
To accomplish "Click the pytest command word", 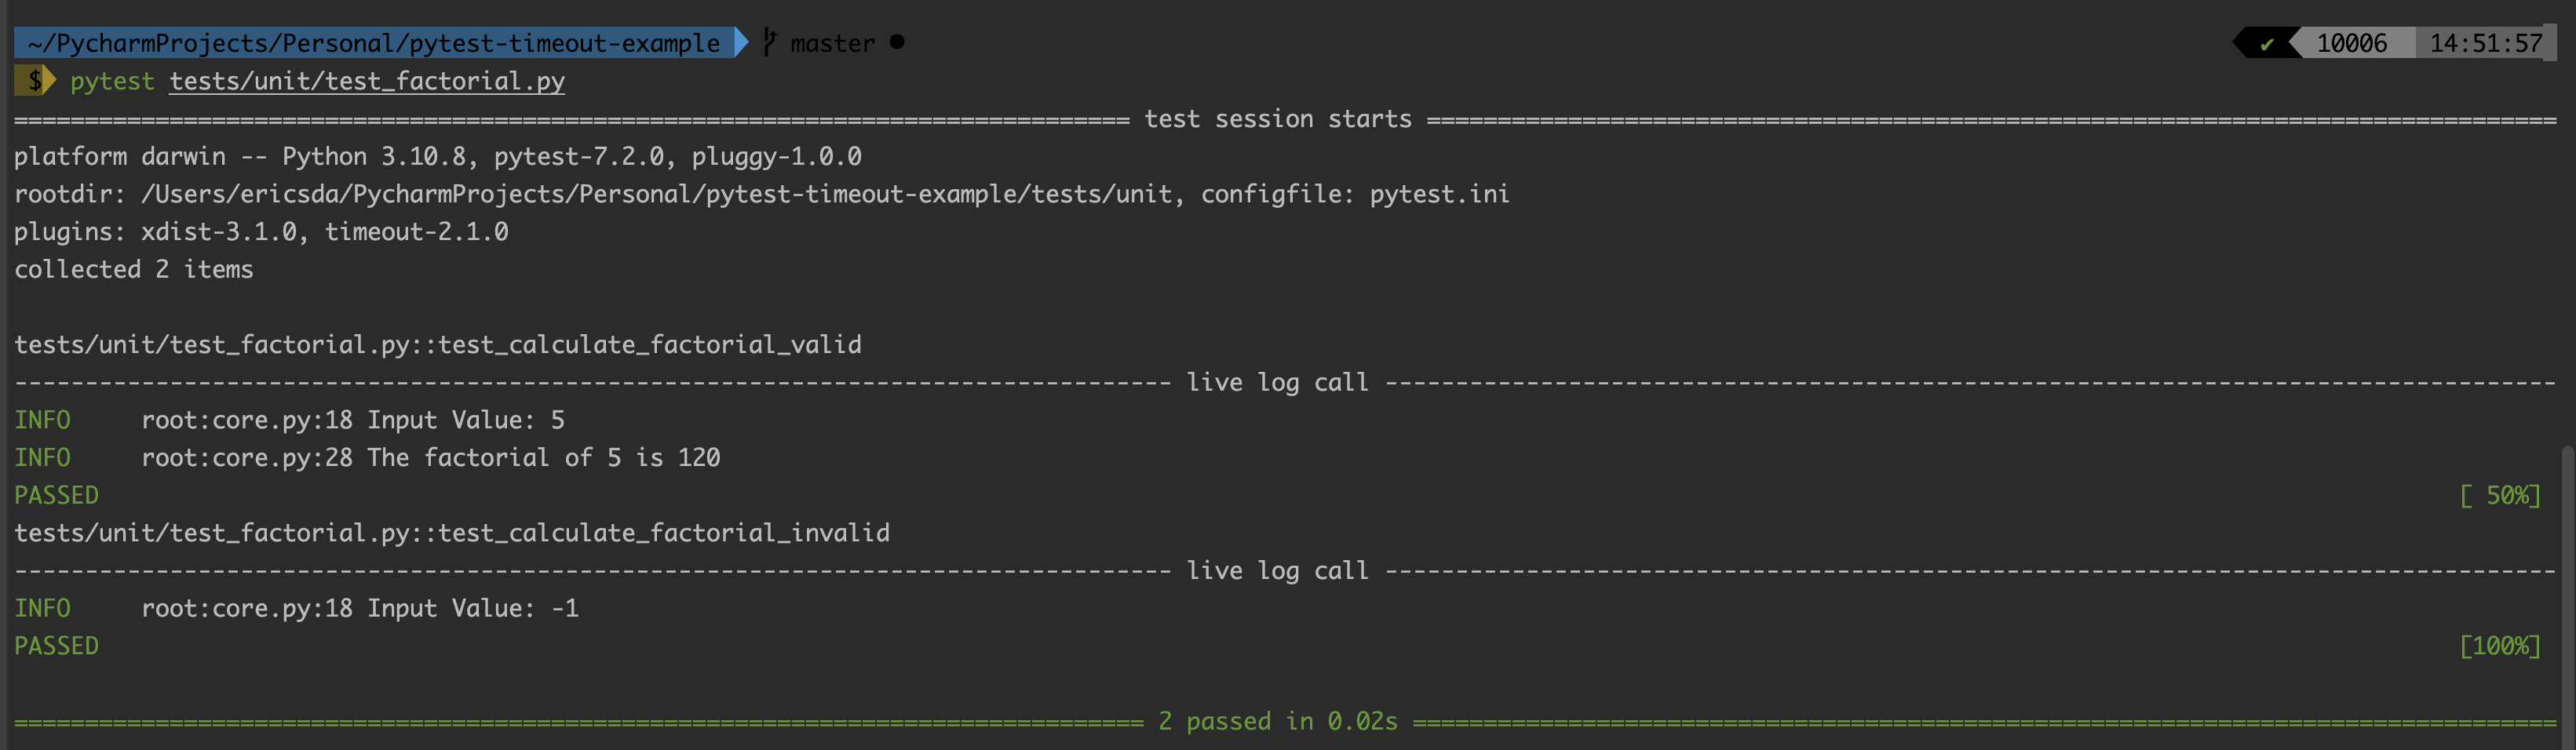I will [x=112, y=81].
